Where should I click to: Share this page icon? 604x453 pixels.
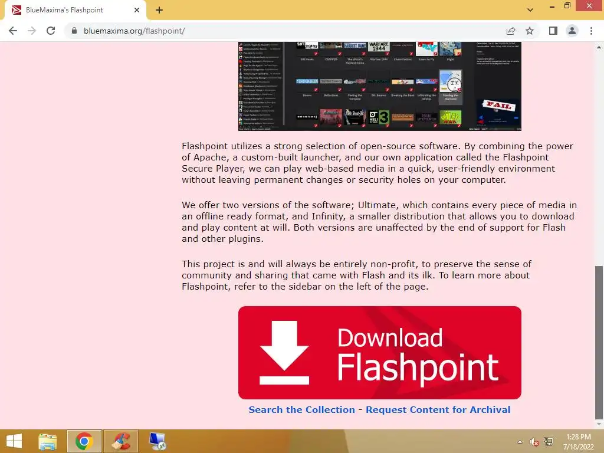click(x=511, y=31)
